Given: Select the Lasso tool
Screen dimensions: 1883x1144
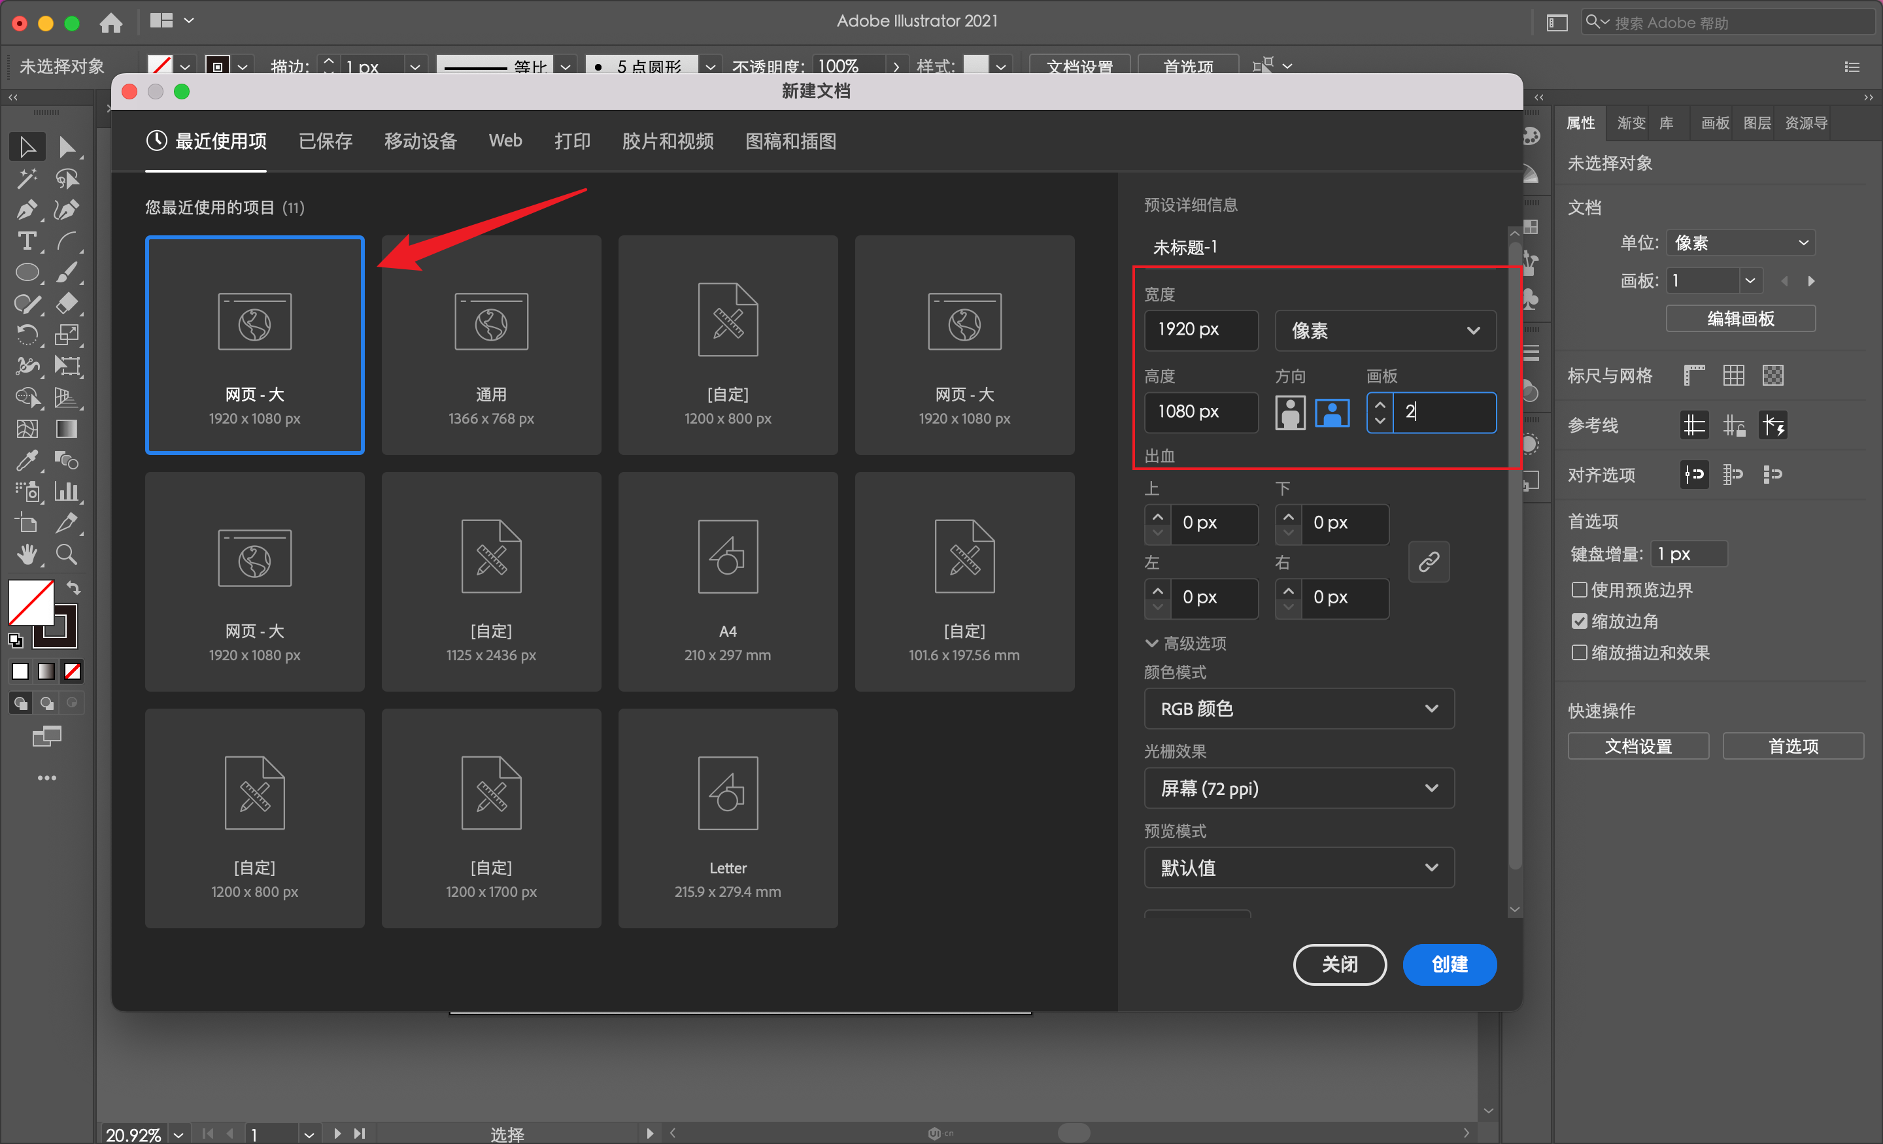Looking at the screenshot, I should tap(67, 178).
